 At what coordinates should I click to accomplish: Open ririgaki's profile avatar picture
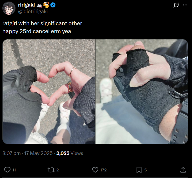pos(9,8)
